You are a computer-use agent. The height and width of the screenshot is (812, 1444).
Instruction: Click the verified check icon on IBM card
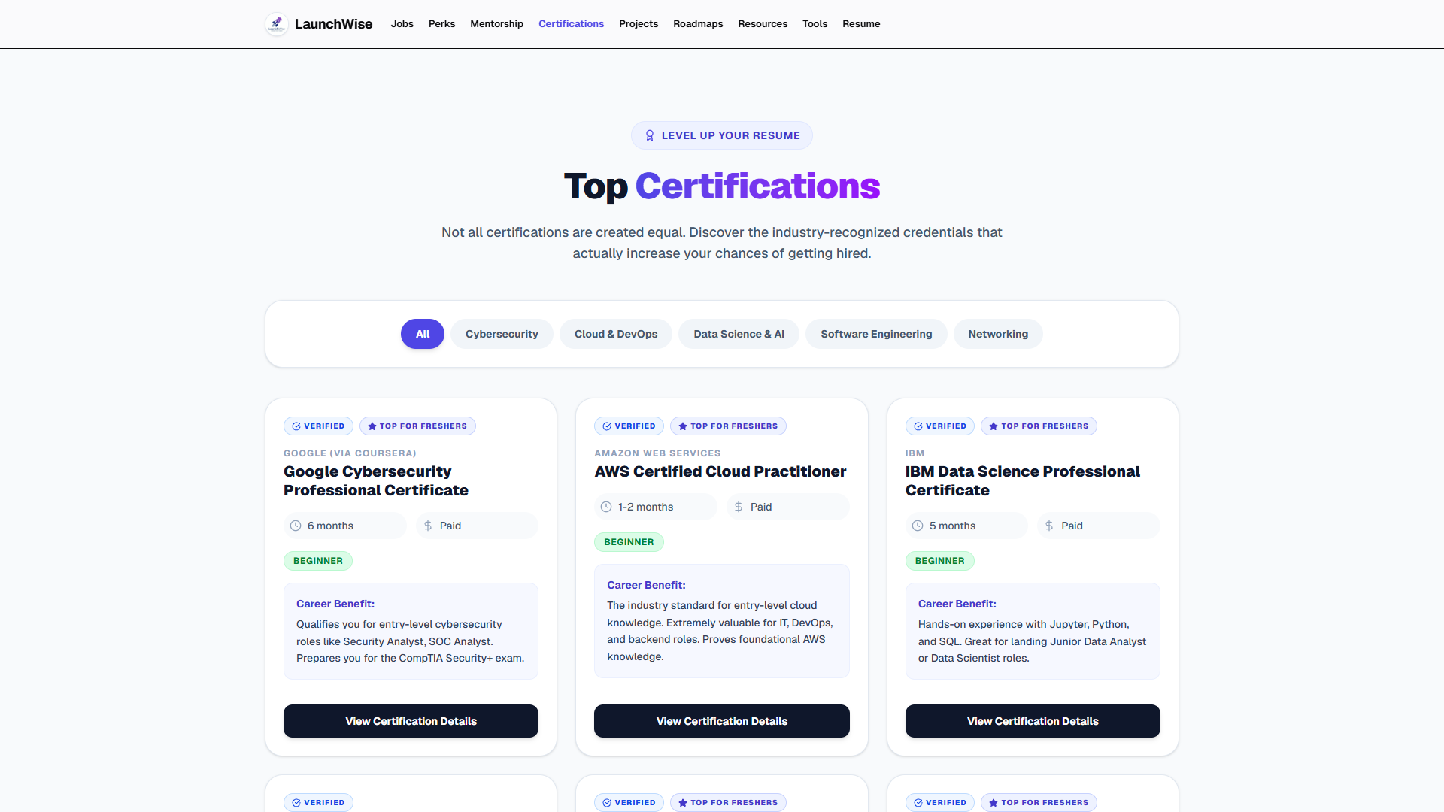(x=918, y=426)
